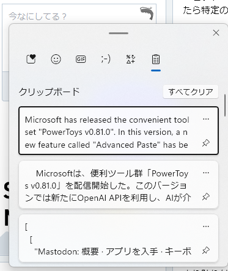Open more options for the English PowerToys item
The width and height of the screenshot is (228, 271).
(206, 119)
